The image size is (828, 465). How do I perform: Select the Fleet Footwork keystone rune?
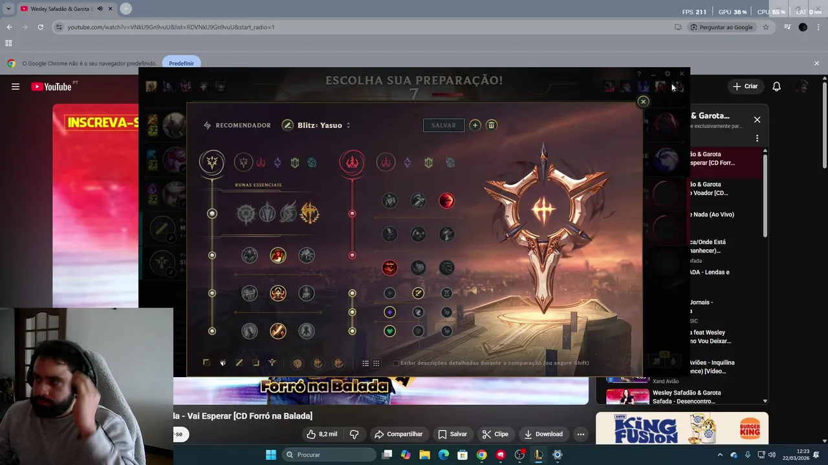(x=289, y=213)
